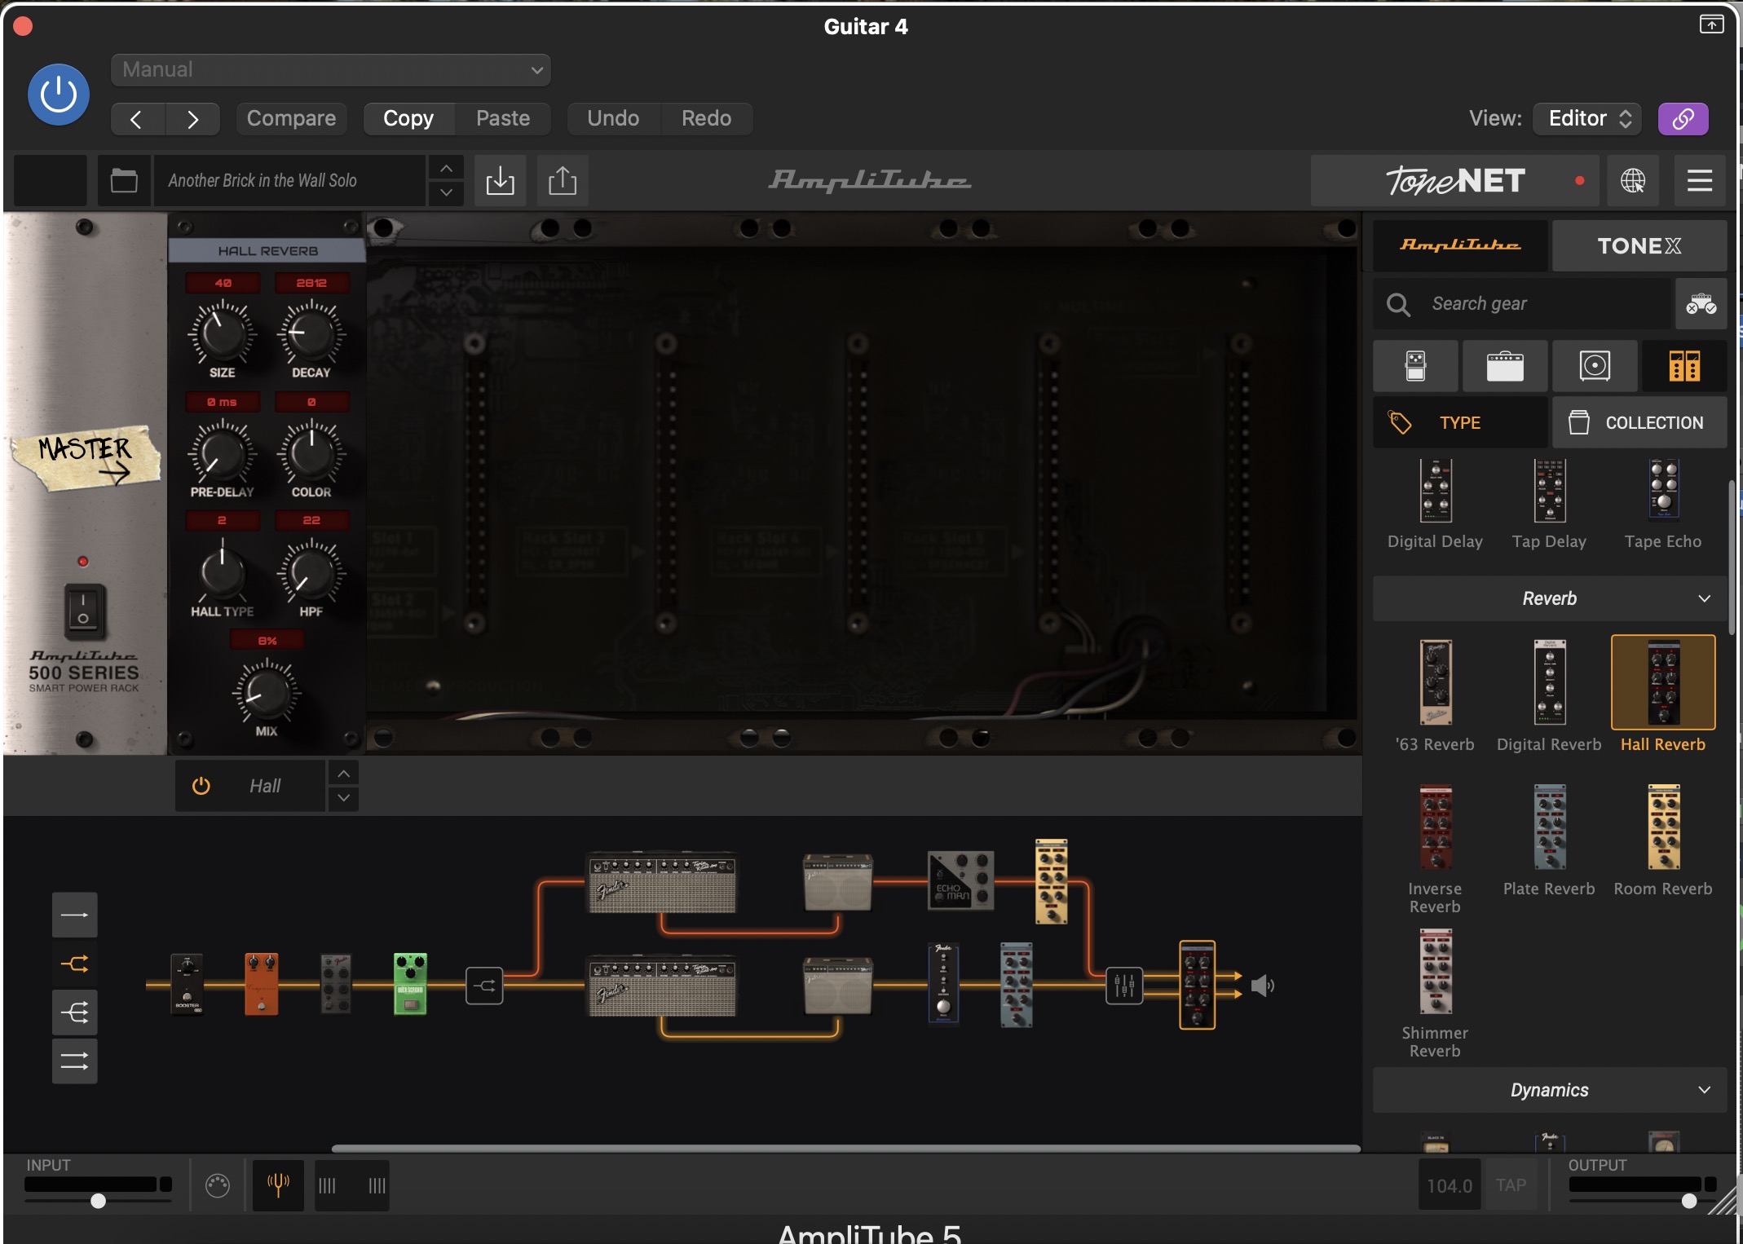Toggle the Hall module power button
Screen dimensions: 1743x1244
pos(201,786)
